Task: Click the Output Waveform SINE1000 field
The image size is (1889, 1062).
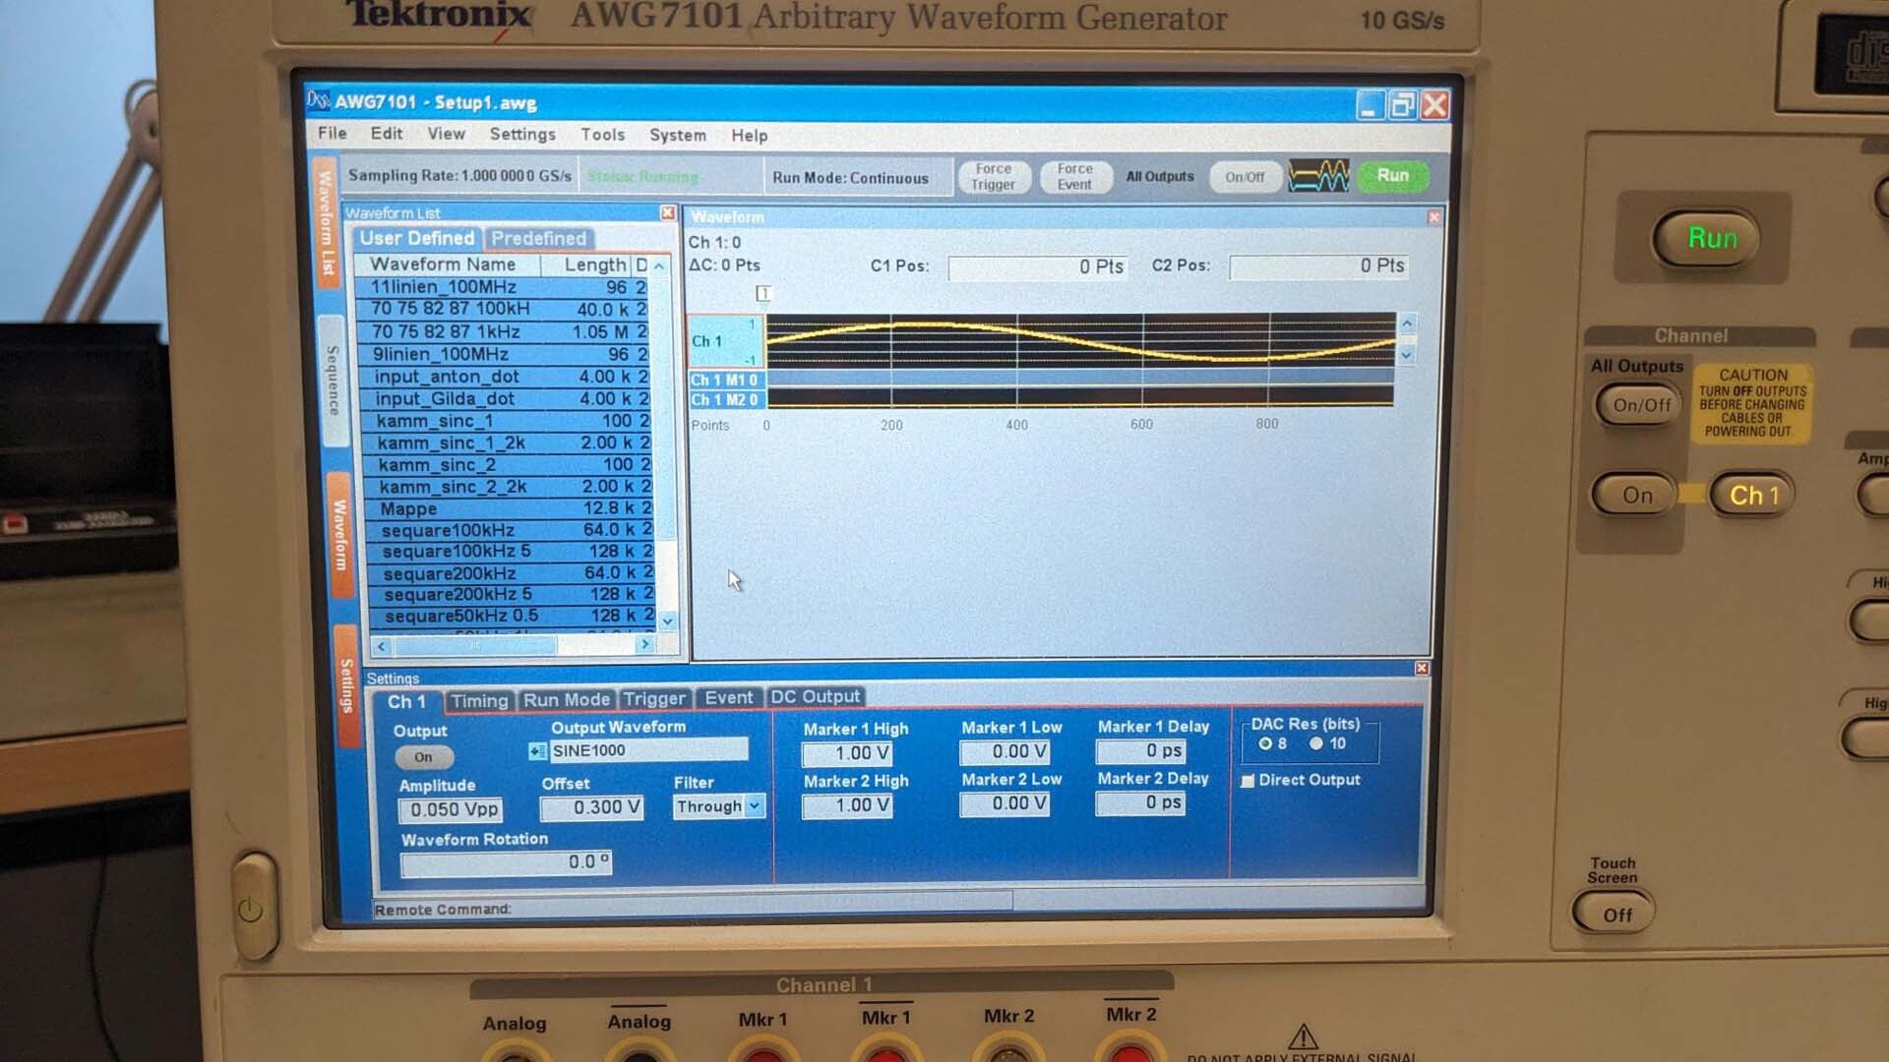Action: (648, 751)
